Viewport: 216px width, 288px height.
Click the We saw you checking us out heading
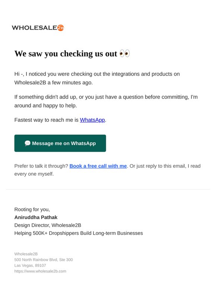[x=72, y=54]
